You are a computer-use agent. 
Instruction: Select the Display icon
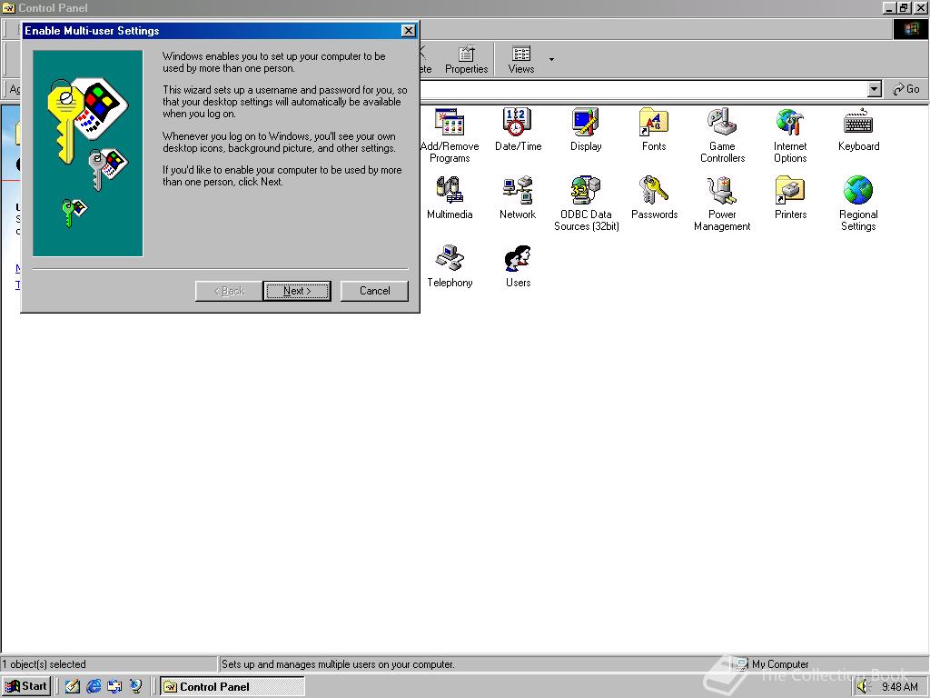[586, 129]
